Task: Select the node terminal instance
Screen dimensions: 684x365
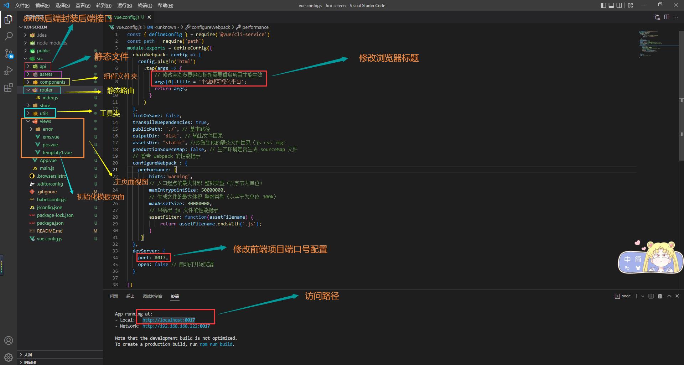Action: [623, 296]
